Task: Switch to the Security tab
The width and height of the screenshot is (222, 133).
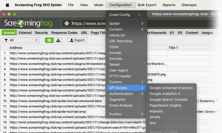Action: (x=41, y=33)
